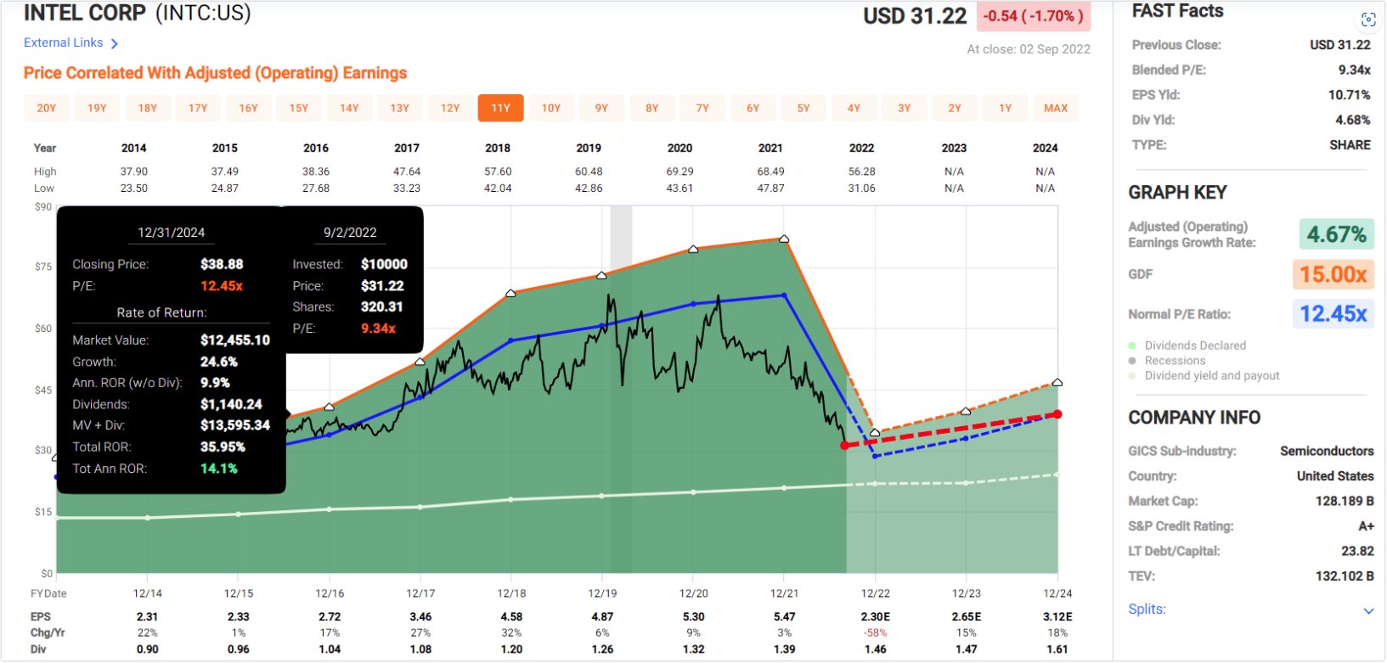
Task: Switch to the 7Y time range
Action: click(x=702, y=108)
